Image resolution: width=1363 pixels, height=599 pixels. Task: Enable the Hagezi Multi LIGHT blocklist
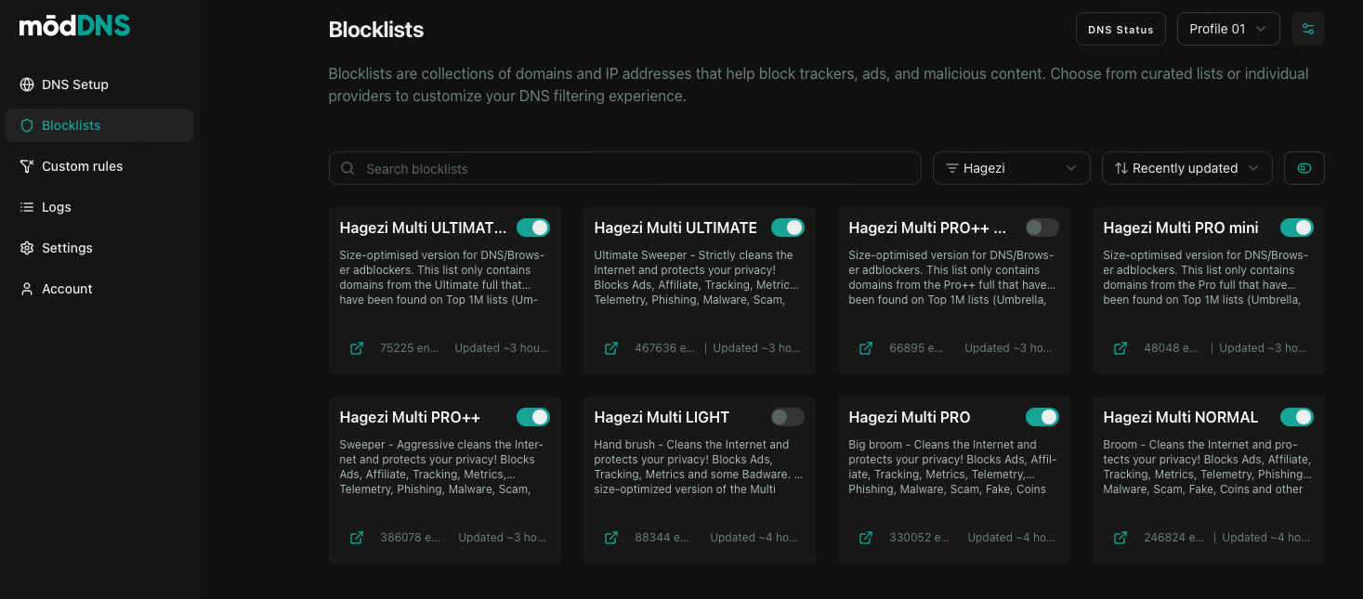(x=787, y=417)
